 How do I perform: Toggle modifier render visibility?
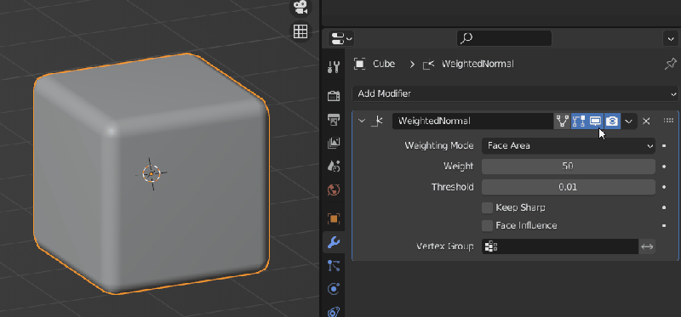(x=611, y=121)
